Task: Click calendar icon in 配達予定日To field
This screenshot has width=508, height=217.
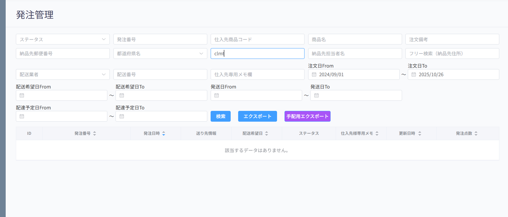Action: point(122,116)
